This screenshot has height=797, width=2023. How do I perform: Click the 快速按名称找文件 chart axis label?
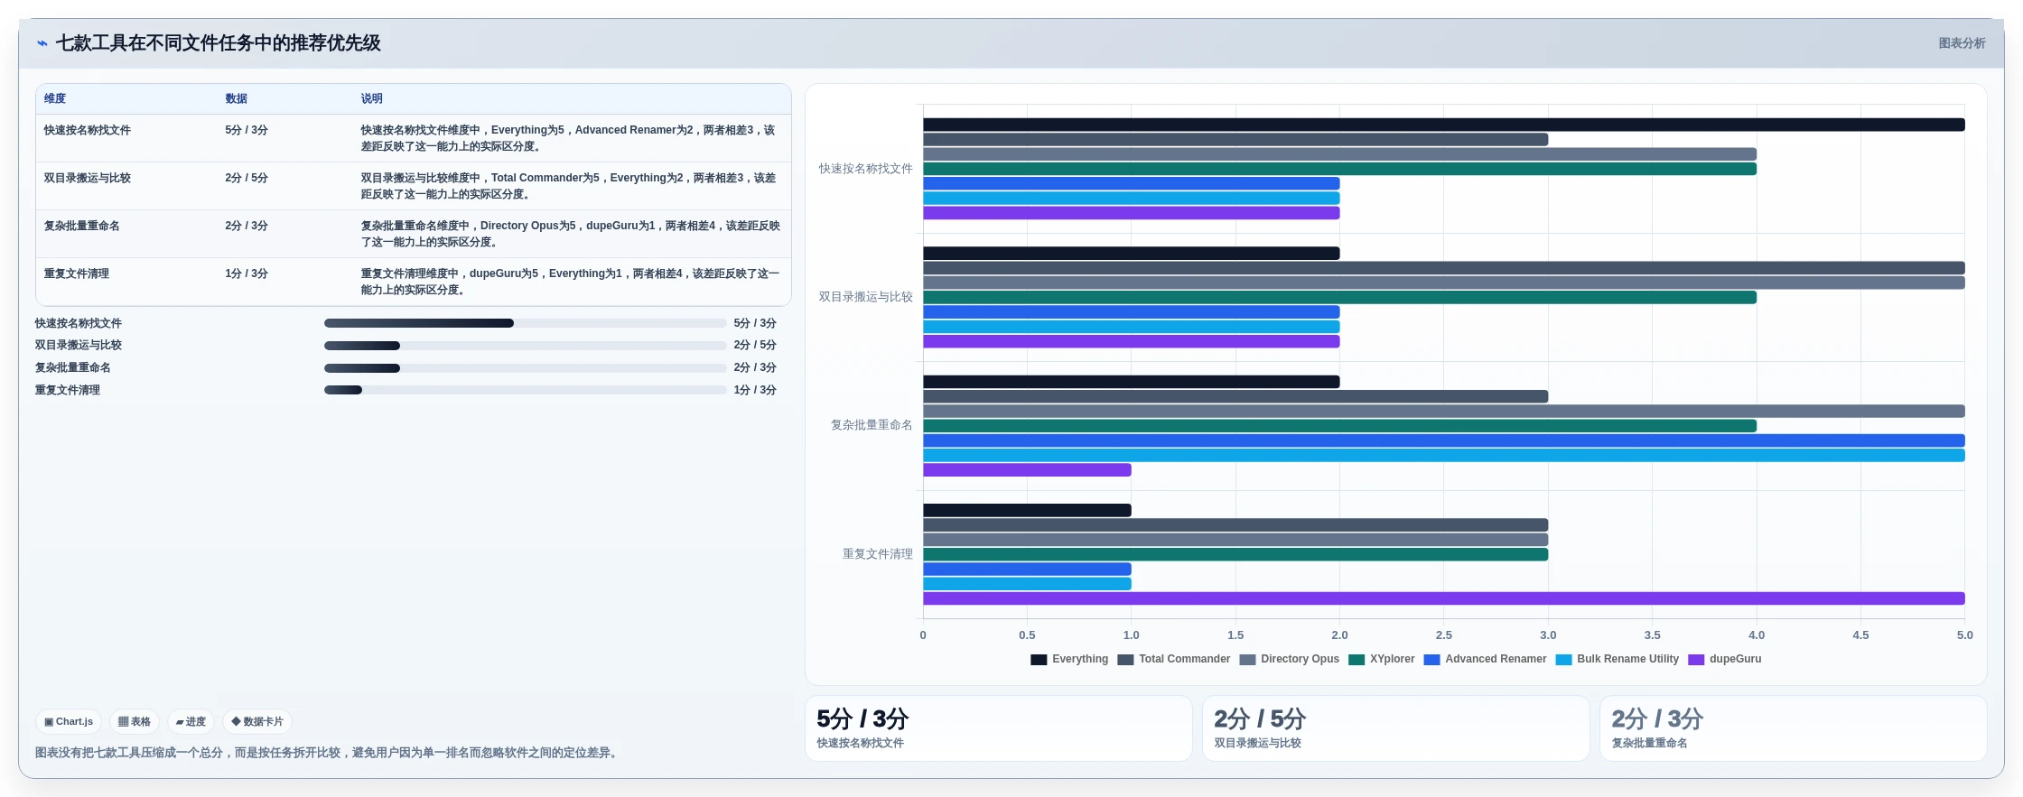coord(866,169)
